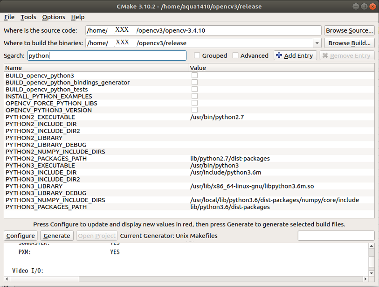379x287 pixels.
Task: Enable the Advanced checkbox
Action: (235, 56)
